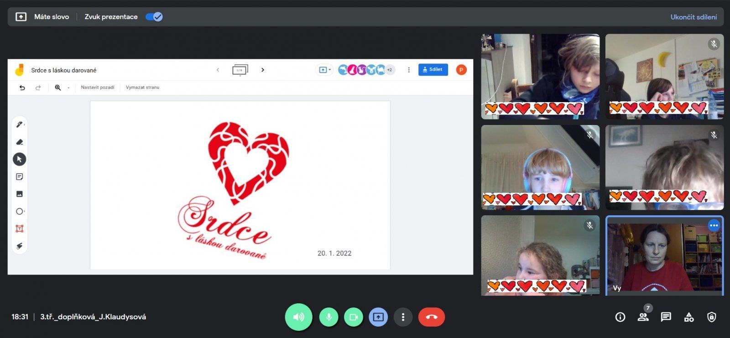Go to next Jamboard frame
Image resolution: width=730 pixels, height=338 pixels.
[x=263, y=70]
